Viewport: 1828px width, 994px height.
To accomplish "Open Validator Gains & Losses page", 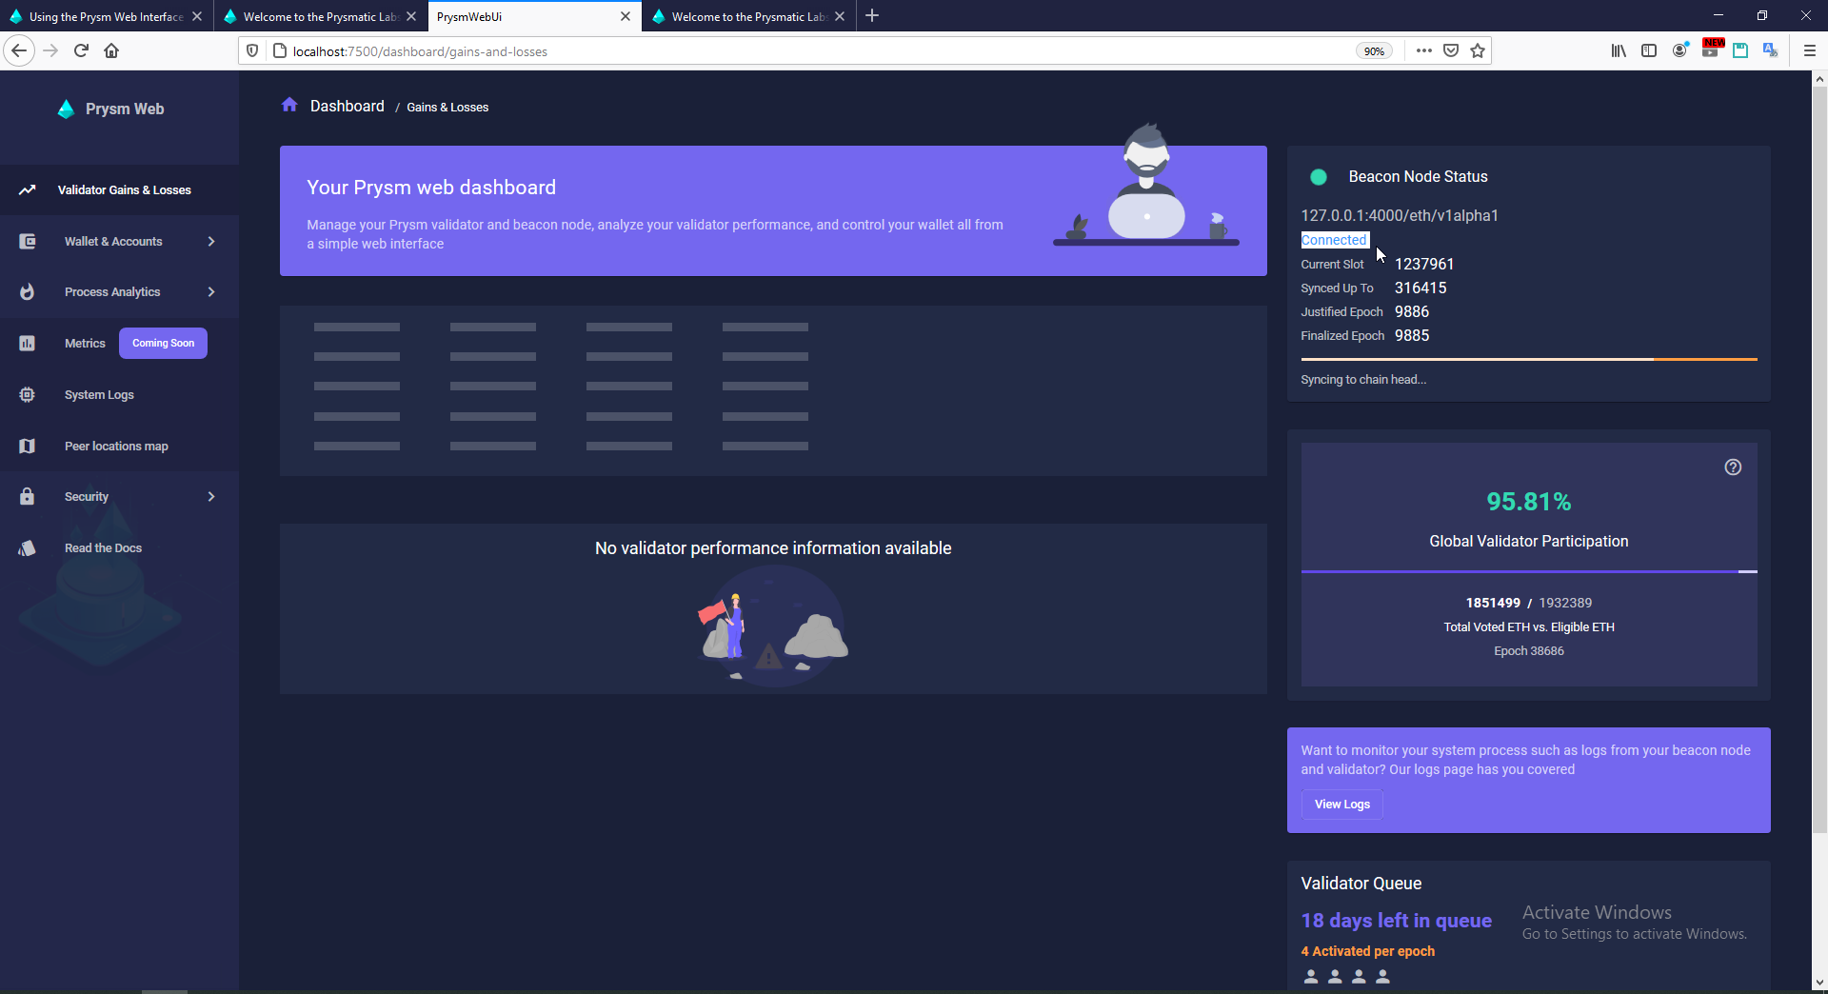I will click(x=119, y=190).
